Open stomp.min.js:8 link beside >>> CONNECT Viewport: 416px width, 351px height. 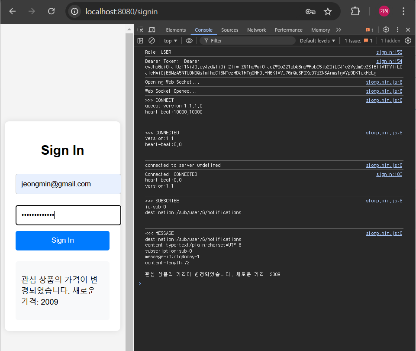(384, 100)
